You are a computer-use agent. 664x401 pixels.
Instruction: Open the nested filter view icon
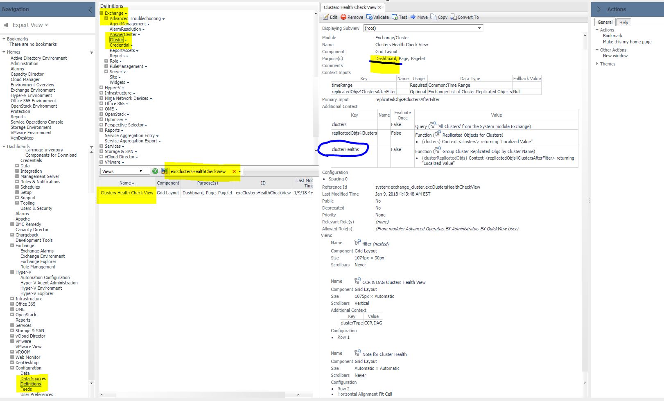(357, 242)
